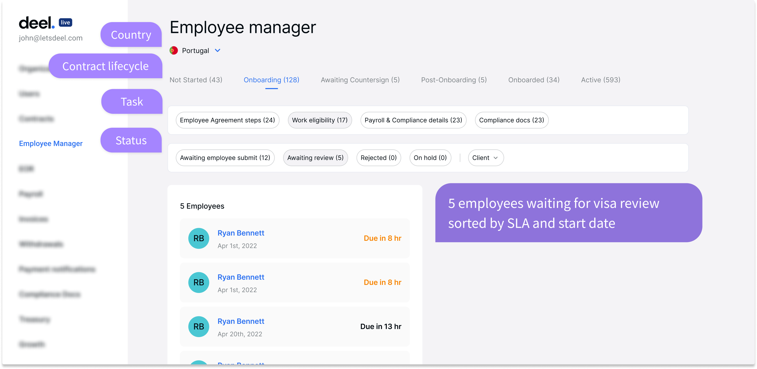Filter by On hold (0) status

(x=430, y=158)
